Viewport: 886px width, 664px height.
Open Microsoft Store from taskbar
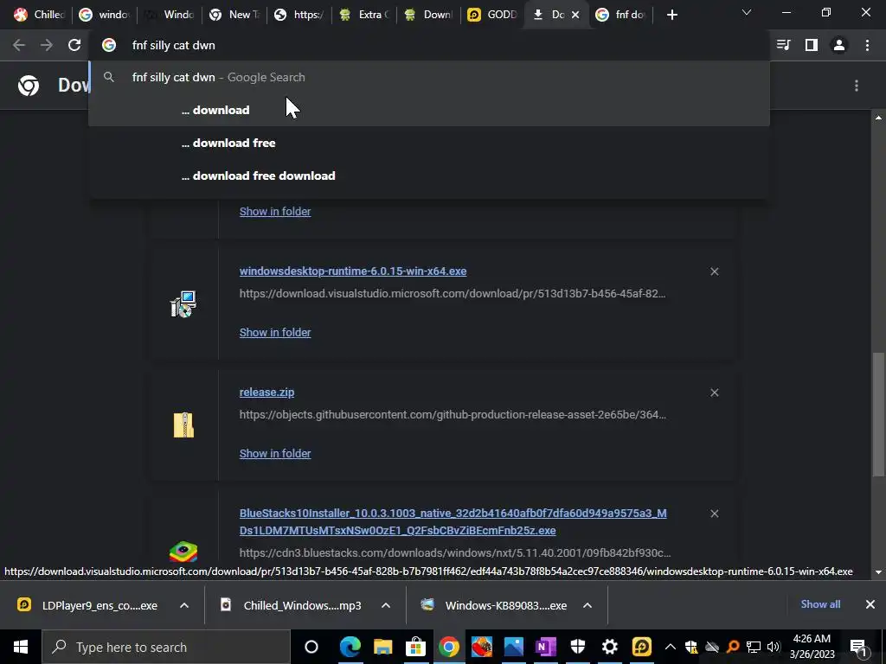click(x=415, y=647)
